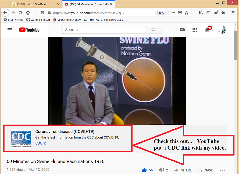The width and height of the screenshot is (239, 174).
Task: Open more actions ellipsis below video
Action: click(222, 171)
